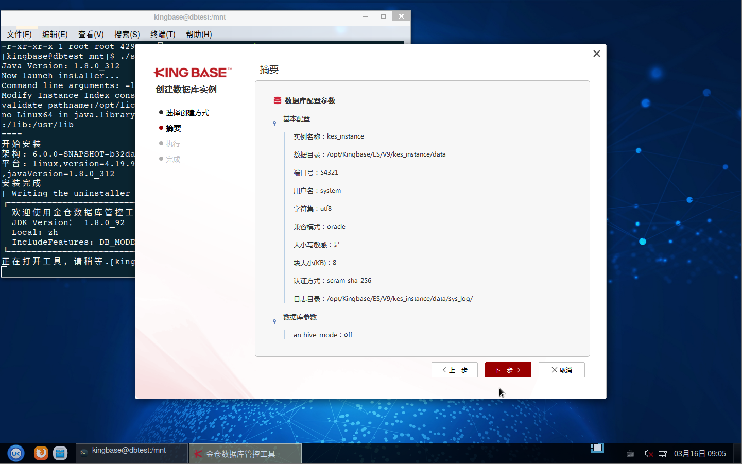Click the terminal cursor on last line
Viewport: 742px width, 464px height.
pos(4,271)
